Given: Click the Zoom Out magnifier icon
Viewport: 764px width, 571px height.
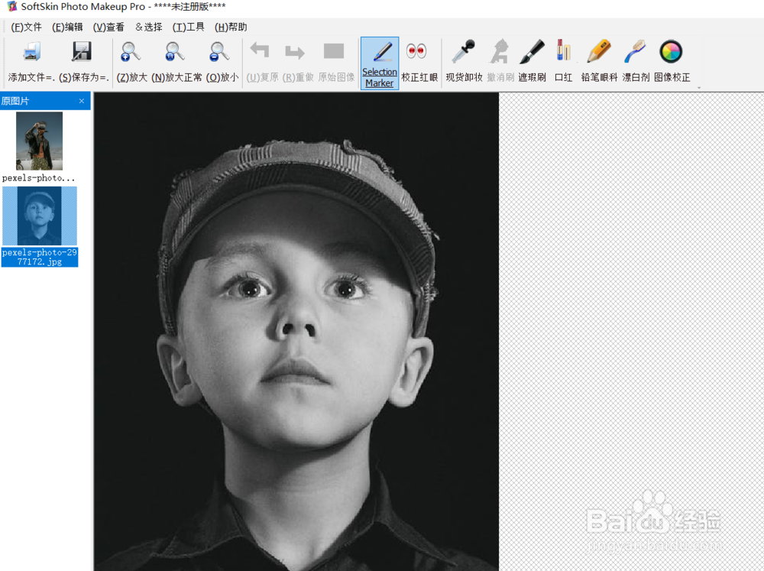Looking at the screenshot, I should [219, 52].
